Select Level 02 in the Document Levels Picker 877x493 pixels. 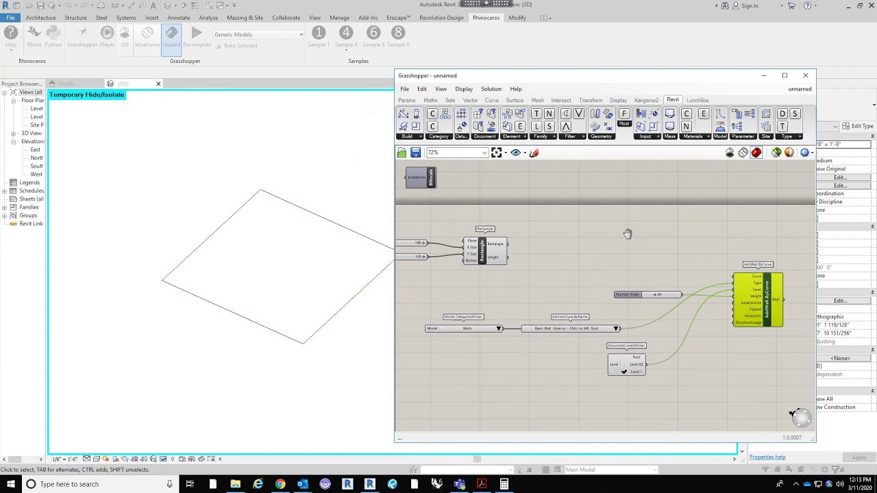tap(637, 364)
